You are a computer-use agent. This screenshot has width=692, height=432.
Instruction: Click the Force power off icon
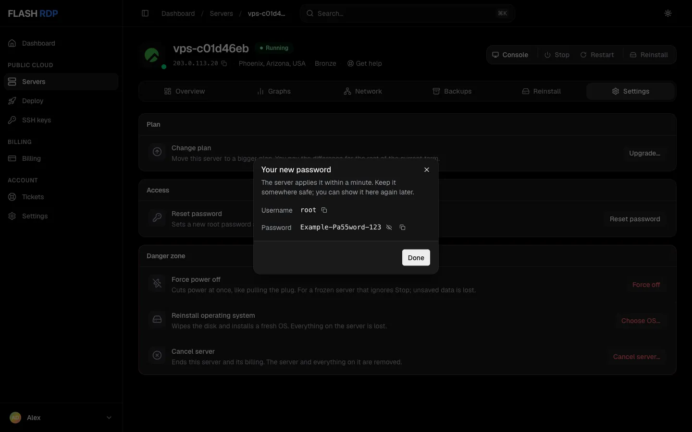(157, 283)
